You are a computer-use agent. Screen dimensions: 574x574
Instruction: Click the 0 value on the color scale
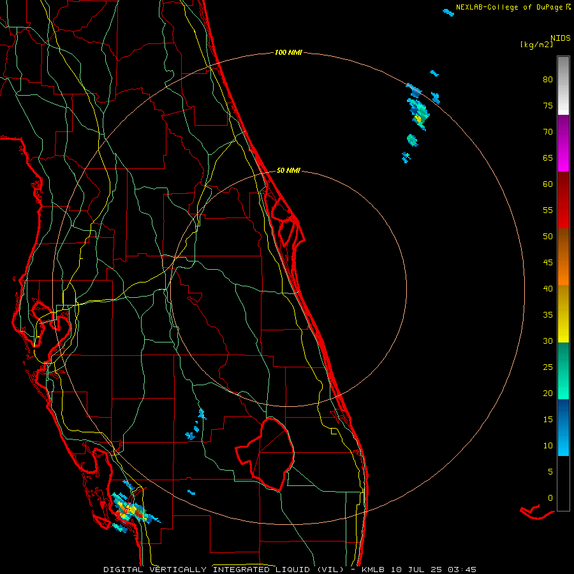pos(550,498)
